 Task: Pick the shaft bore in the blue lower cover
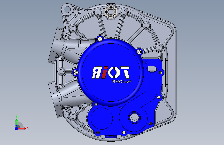click(134, 118)
